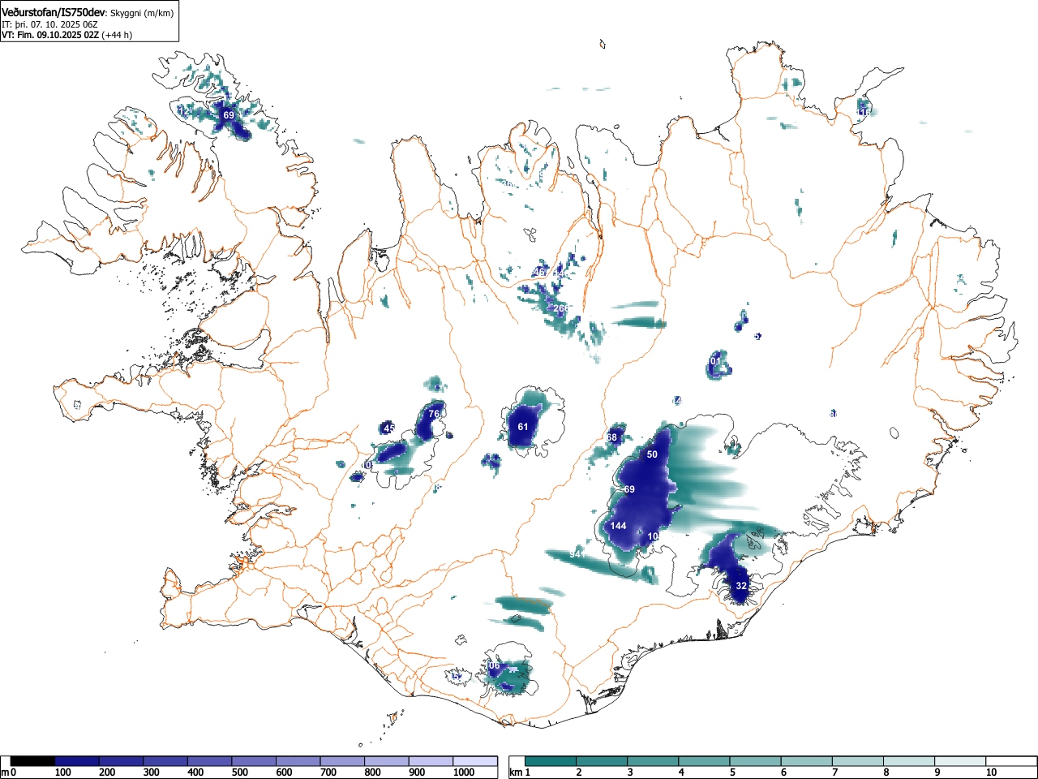Select the 9–10 km palest teal swatch
This screenshot has height=779, width=1038.
(959, 761)
